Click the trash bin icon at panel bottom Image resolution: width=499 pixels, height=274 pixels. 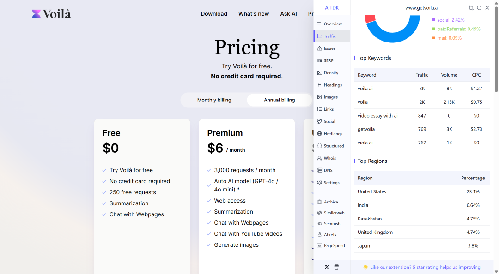336,267
